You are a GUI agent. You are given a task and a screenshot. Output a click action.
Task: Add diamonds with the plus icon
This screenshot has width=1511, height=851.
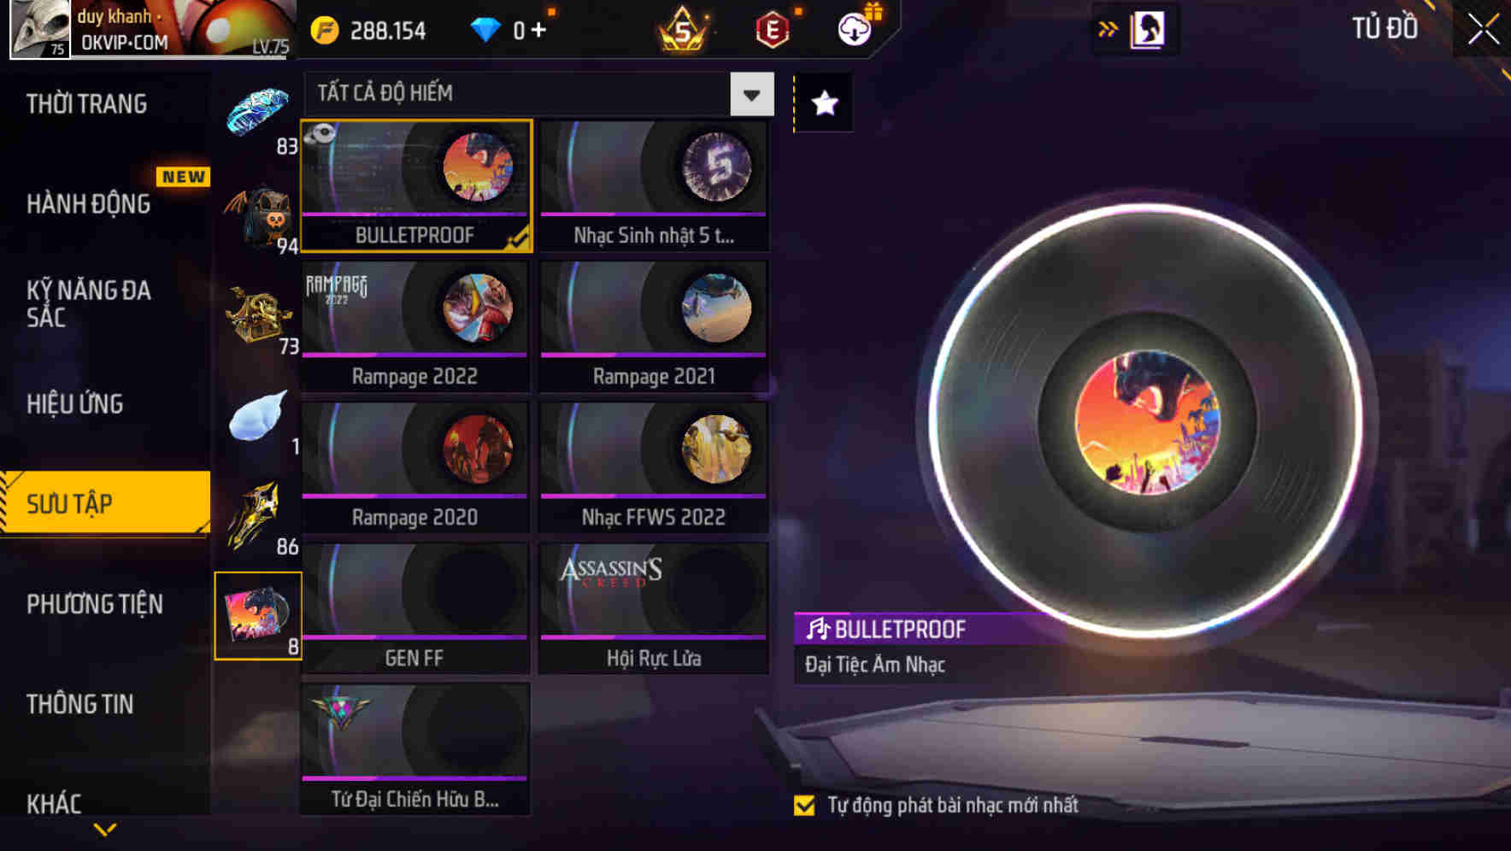pos(538,31)
